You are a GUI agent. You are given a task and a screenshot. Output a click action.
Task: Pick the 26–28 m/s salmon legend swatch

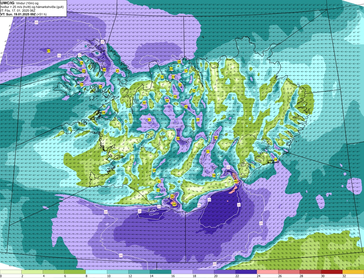click(289, 272)
